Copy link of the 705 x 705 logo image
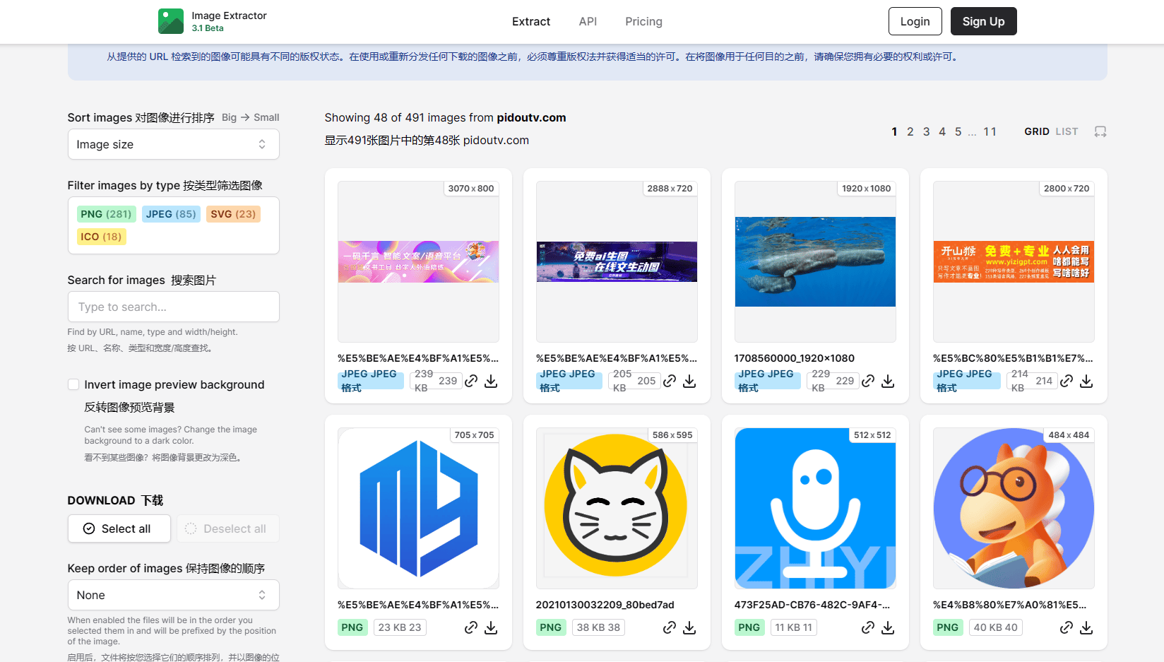This screenshot has width=1164, height=662. click(471, 627)
